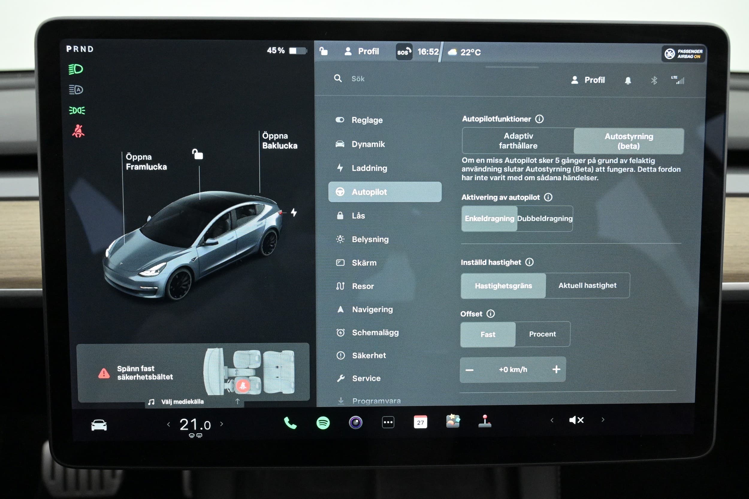Open Laddning settings menu
Screen dimensions: 749x499
tap(385, 168)
